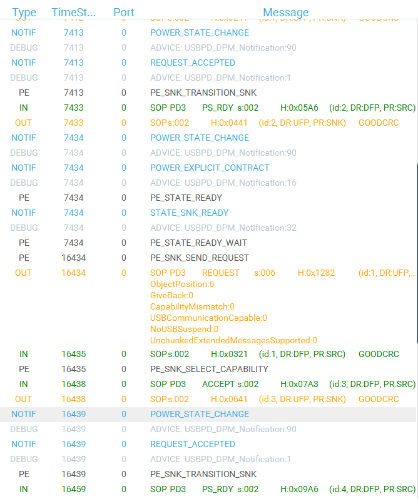Click the CapabilityMismatch:0 detail line
Screen dimensions: 418x499
[192, 307]
